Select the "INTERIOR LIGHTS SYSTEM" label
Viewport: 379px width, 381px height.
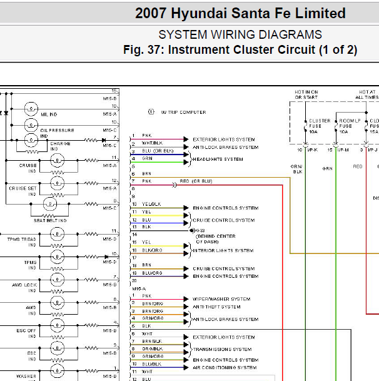click(x=223, y=250)
